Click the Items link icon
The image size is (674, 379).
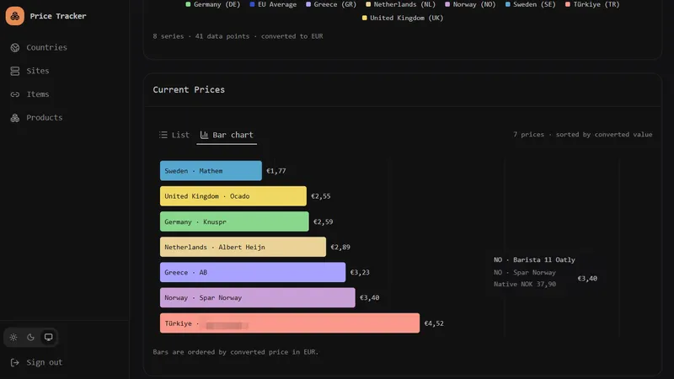pyautogui.click(x=15, y=94)
